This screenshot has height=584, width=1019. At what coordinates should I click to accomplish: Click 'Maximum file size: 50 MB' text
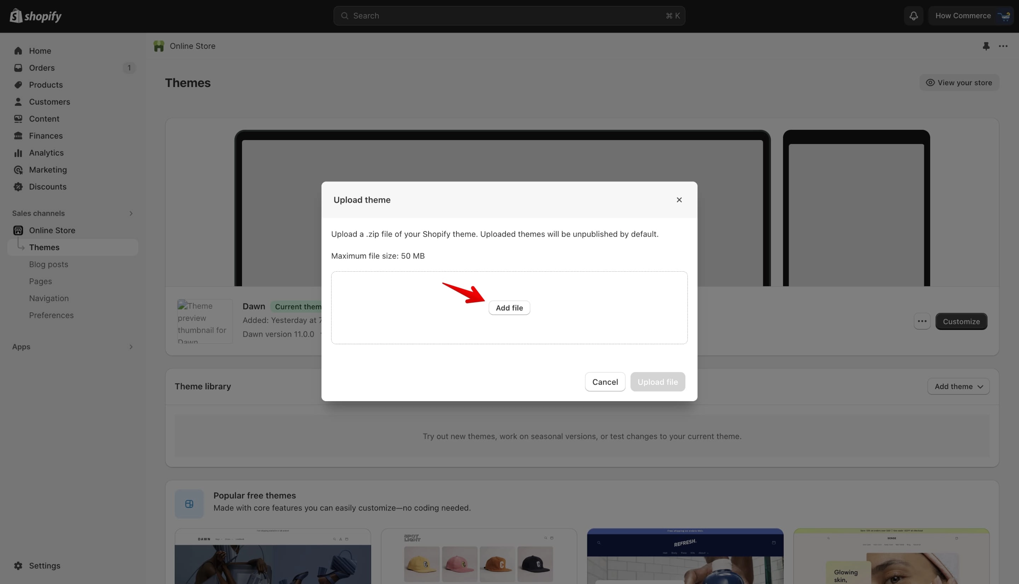point(378,256)
